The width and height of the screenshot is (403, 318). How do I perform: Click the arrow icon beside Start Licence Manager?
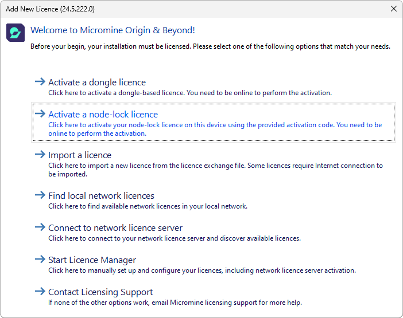(40, 260)
